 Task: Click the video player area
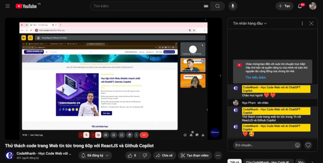tap(113, 79)
